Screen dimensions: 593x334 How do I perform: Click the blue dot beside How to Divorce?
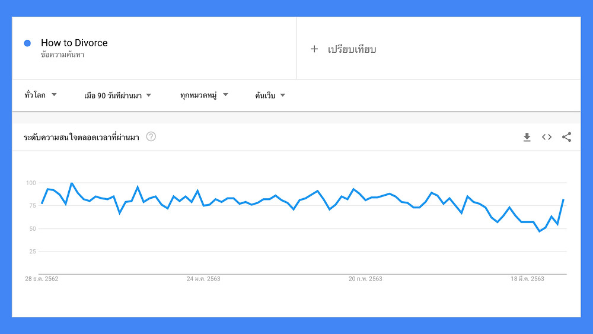[x=27, y=43]
